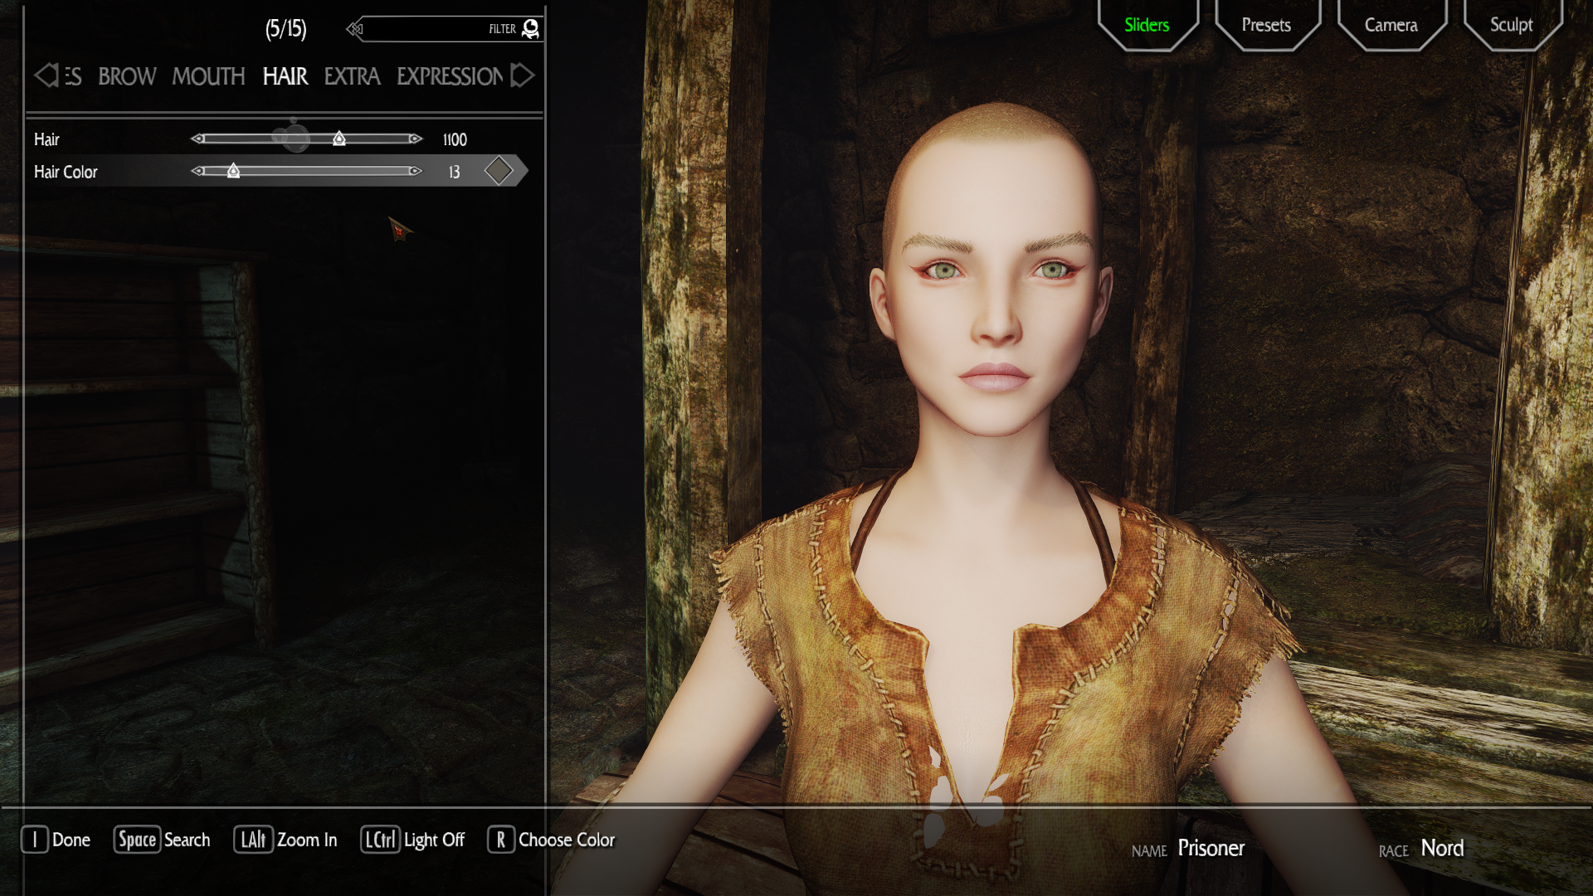This screenshot has width=1593, height=896.
Task: Click the Hair Color value 13
Action: point(454,172)
